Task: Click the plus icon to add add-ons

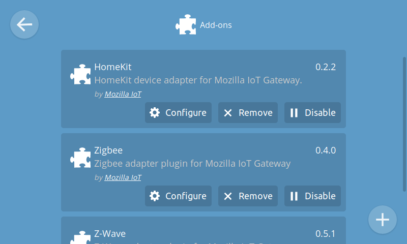Action: pyautogui.click(x=382, y=220)
